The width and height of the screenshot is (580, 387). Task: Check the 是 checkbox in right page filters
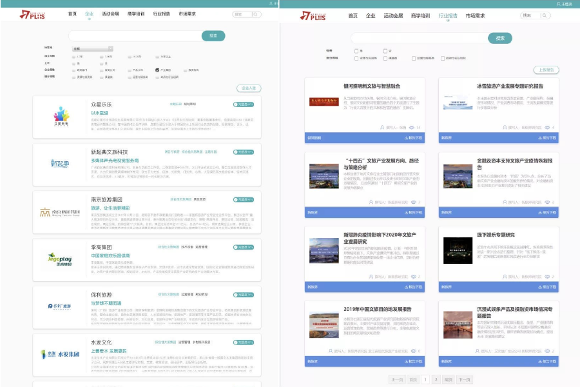click(x=356, y=51)
